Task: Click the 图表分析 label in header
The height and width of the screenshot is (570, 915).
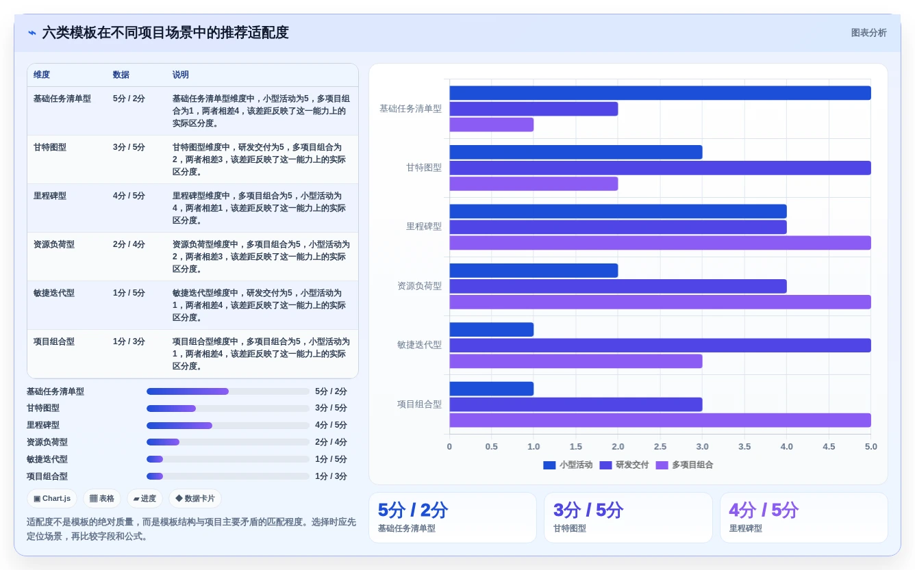Action: click(868, 33)
